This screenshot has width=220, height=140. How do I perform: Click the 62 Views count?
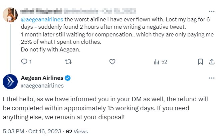click(x=76, y=131)
